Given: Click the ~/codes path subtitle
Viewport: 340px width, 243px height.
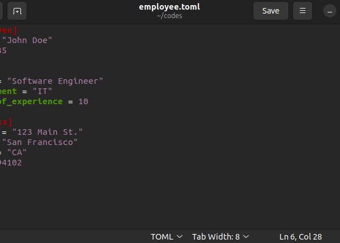Looking at the screenshot, I should [169, 16].
